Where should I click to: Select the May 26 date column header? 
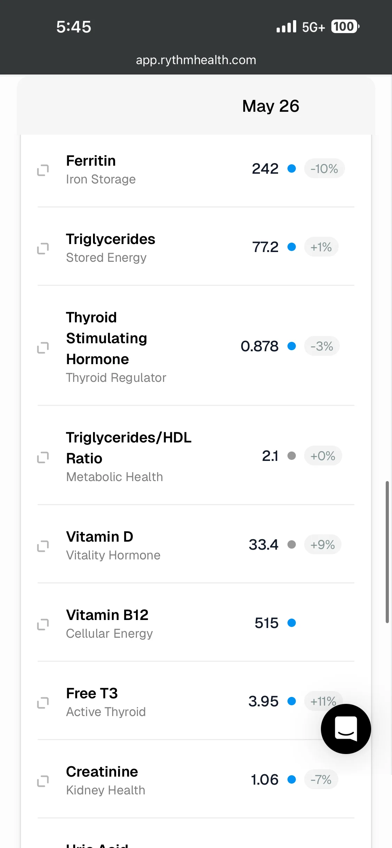point(271,106)
